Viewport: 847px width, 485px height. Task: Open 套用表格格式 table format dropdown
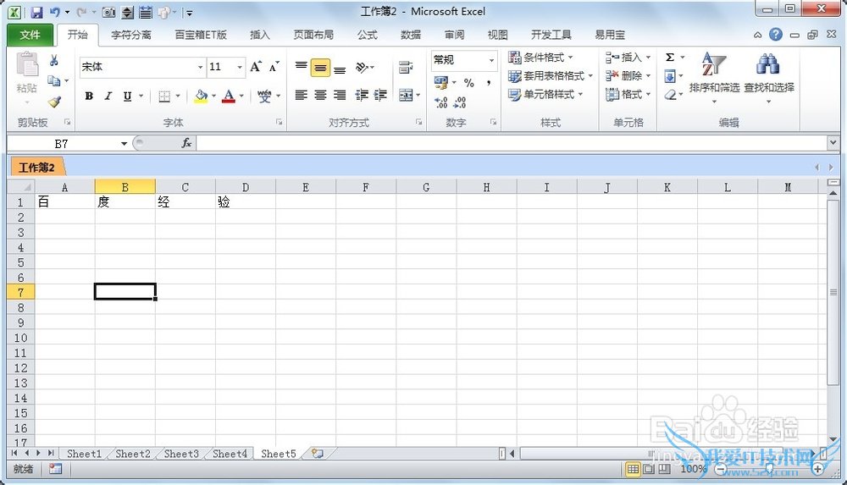pos(551,76)
